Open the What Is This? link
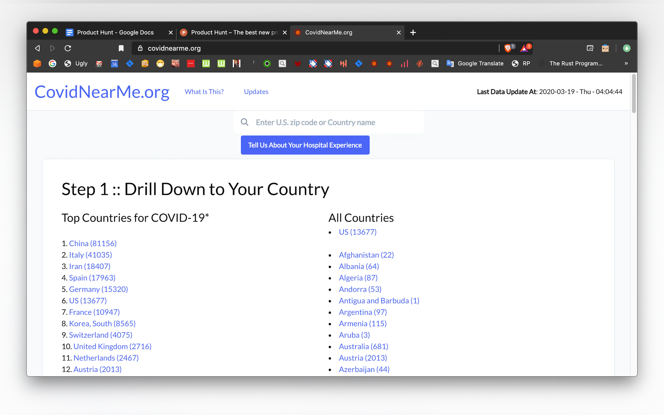 (x=204, y=92)
